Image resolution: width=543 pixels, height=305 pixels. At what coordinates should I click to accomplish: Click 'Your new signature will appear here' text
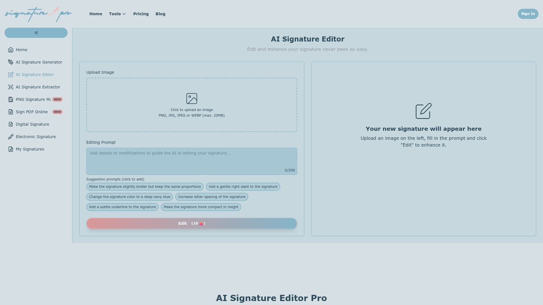tap(423, 129)
